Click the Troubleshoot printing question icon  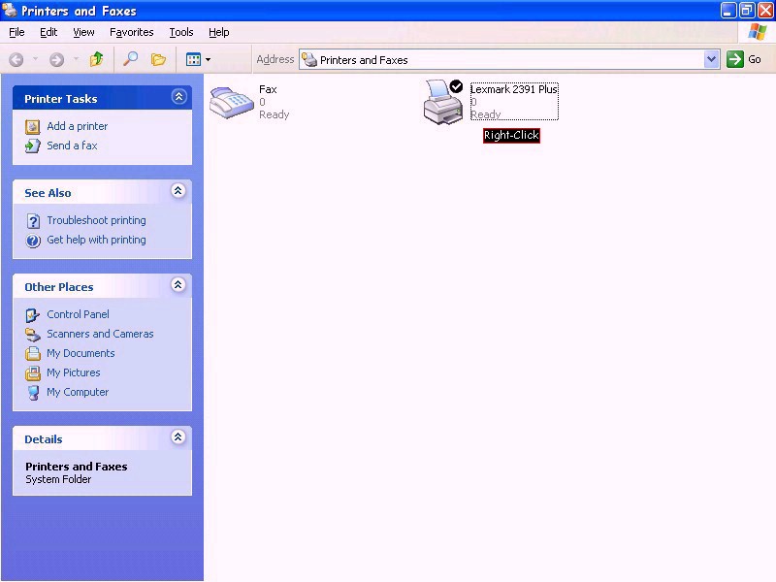click(x=33, y=221)
